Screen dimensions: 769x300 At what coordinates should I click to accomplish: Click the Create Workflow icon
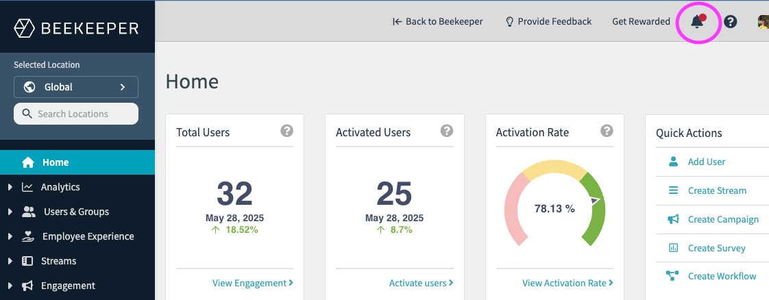[x=673, y=276]
